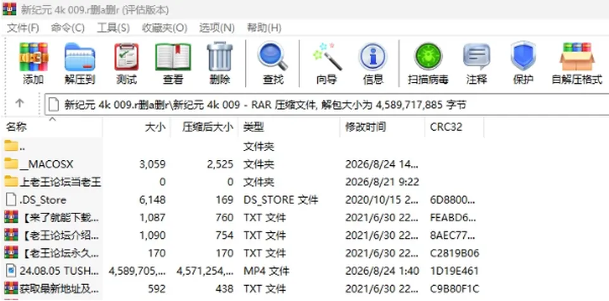Click the archive file icon in the address bar
Image resolution: width=609 pixels, height=301 pixels.
(x=55, y=104)
